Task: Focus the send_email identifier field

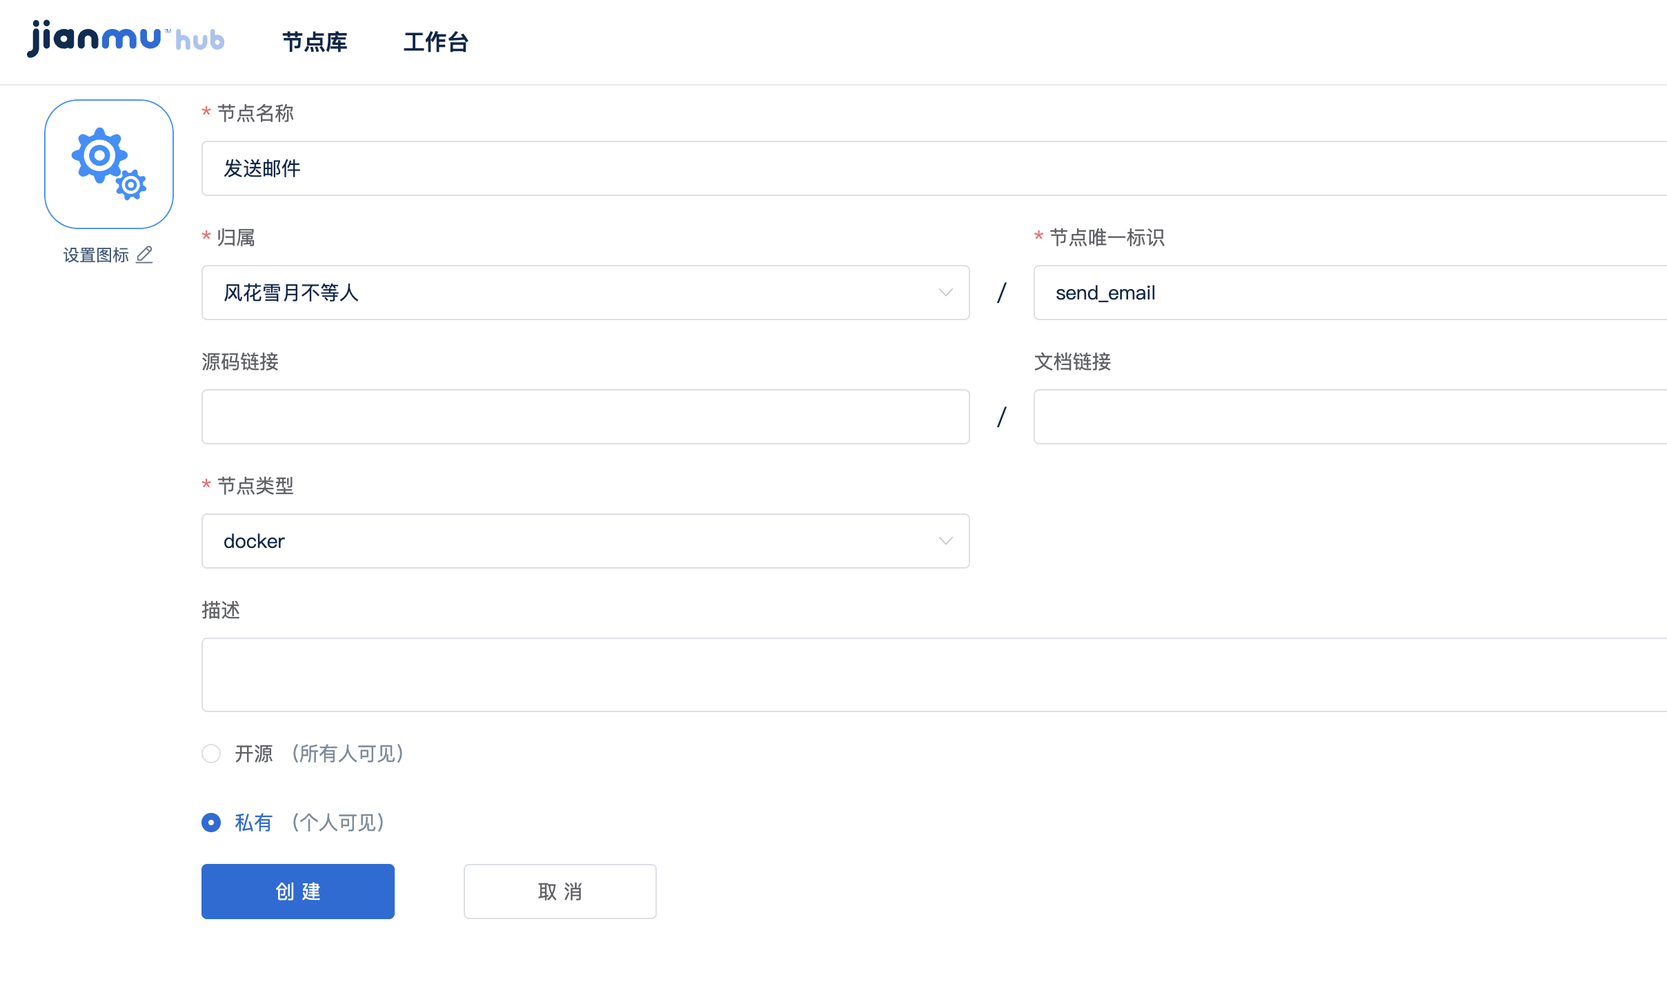Action: click(1350, 293)
